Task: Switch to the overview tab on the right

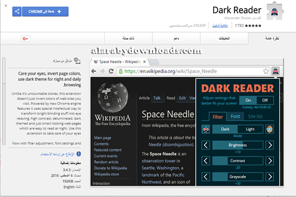Action: click(272, 38)
